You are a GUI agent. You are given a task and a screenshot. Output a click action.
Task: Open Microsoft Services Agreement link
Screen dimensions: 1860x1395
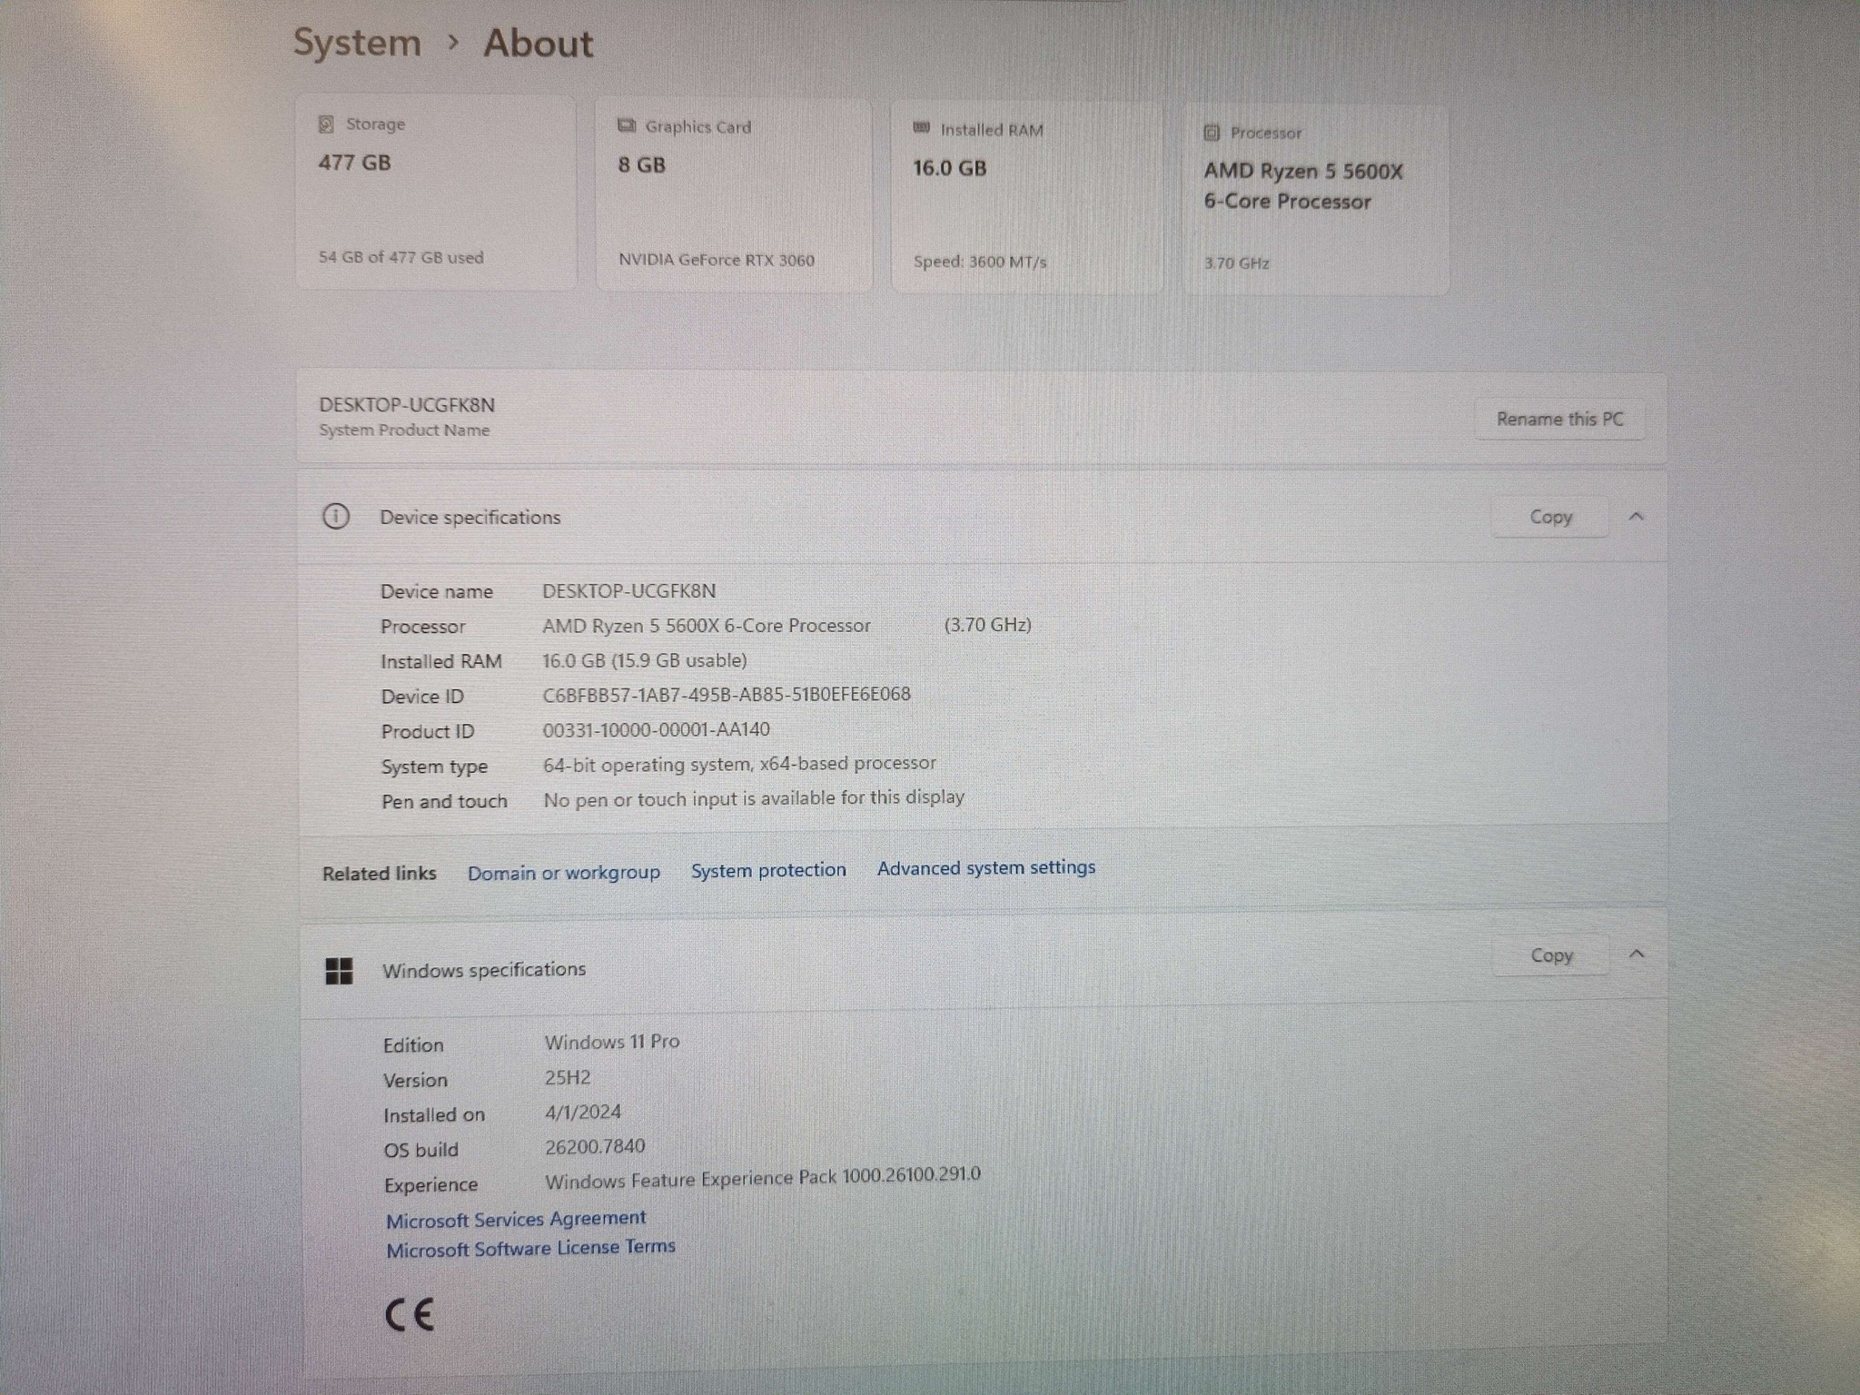click(516, 1219)
